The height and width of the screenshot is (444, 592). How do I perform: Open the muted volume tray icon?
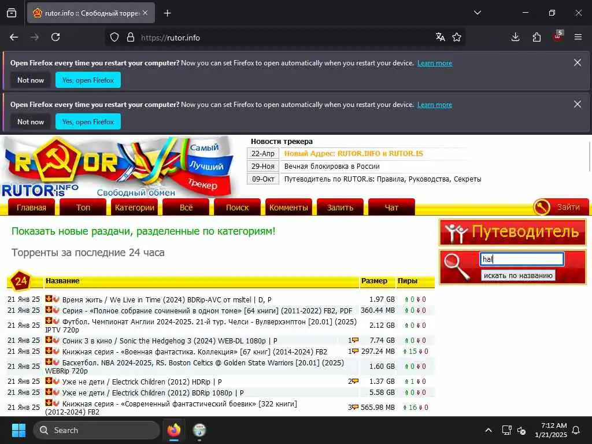point(521,430)
